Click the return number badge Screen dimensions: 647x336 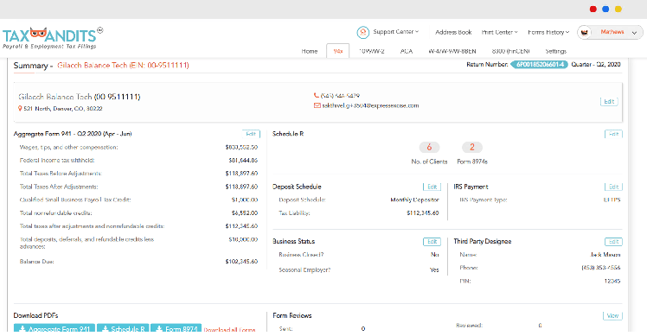click(x=539, y=65)
